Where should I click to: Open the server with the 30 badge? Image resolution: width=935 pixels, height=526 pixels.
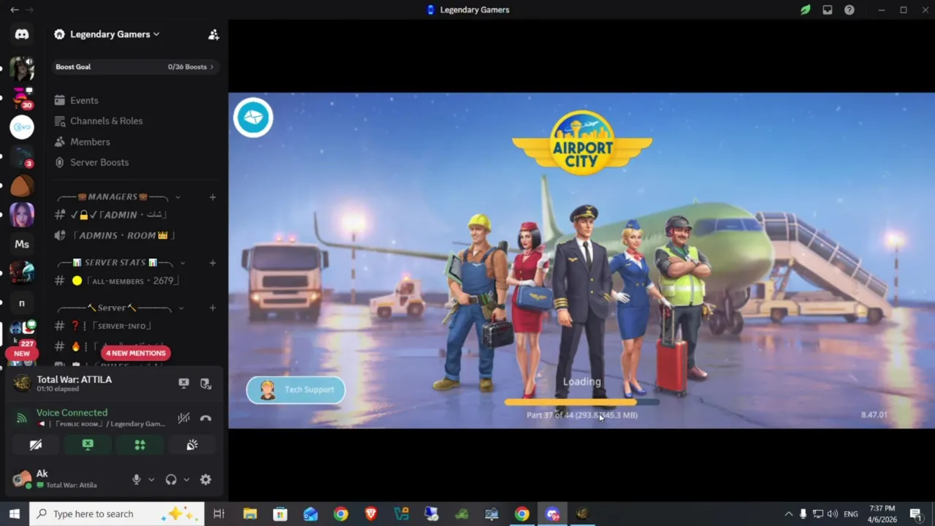[22, 98]
